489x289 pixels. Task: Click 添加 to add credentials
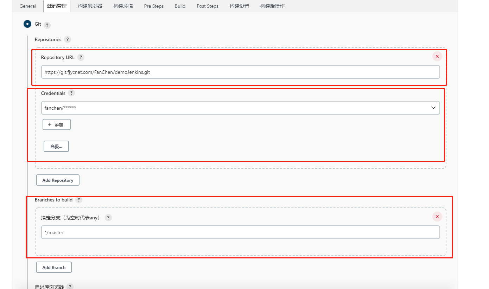point(57,125)
